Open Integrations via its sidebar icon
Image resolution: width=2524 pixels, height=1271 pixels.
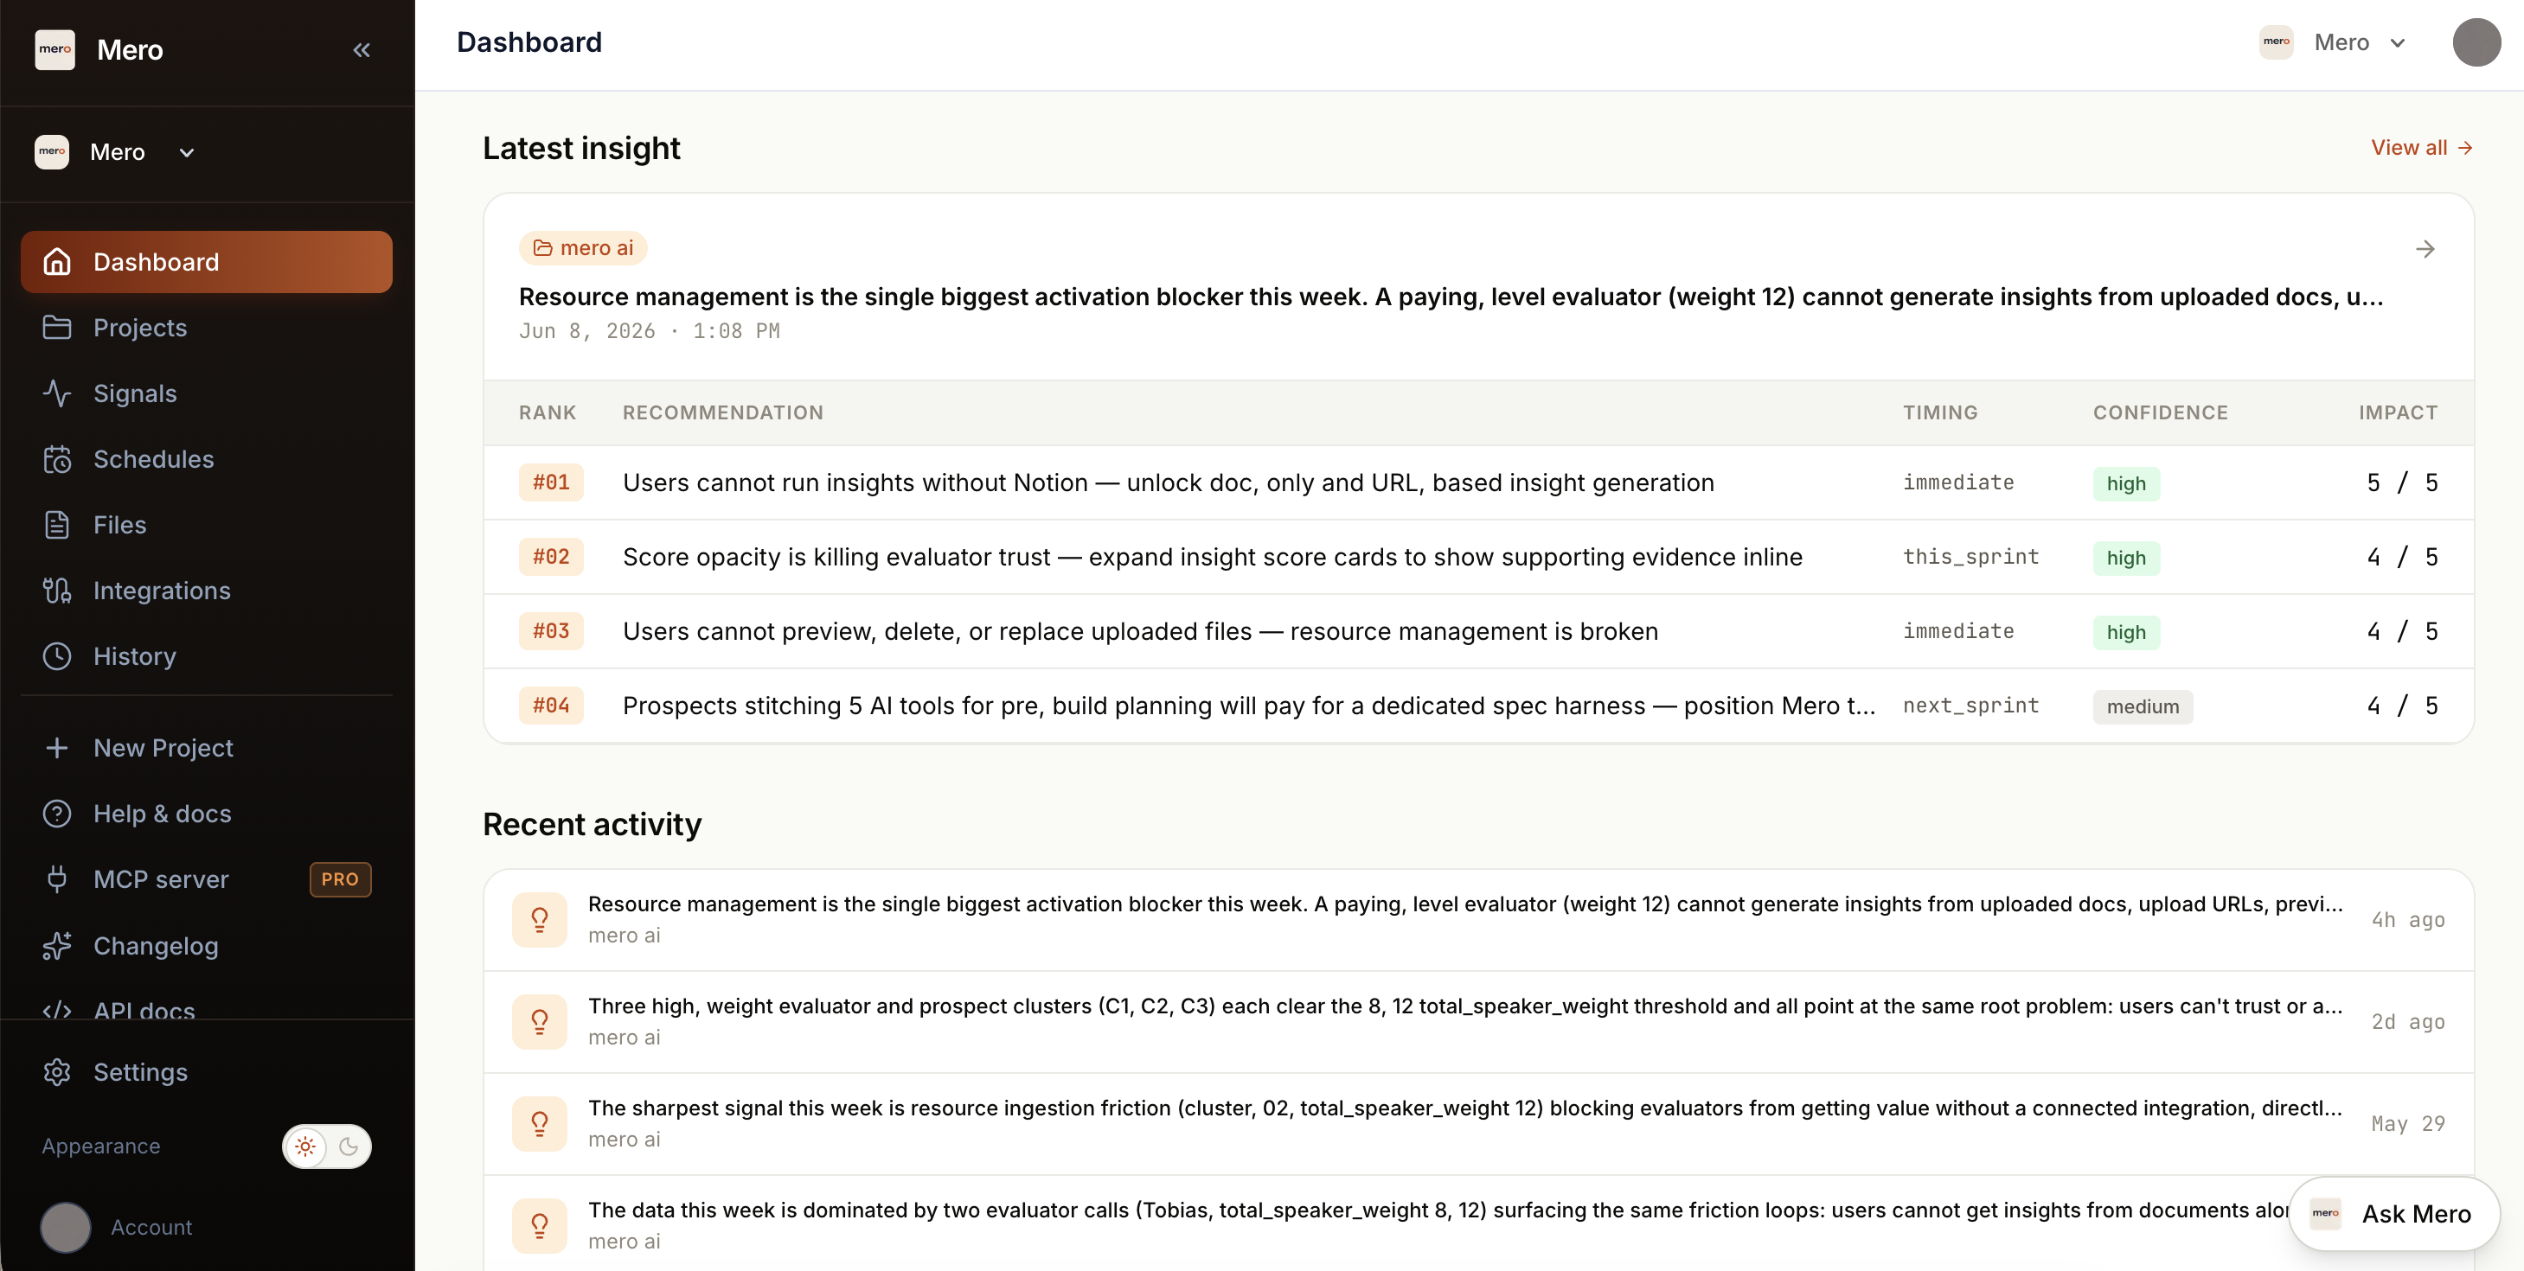(57, 591)
